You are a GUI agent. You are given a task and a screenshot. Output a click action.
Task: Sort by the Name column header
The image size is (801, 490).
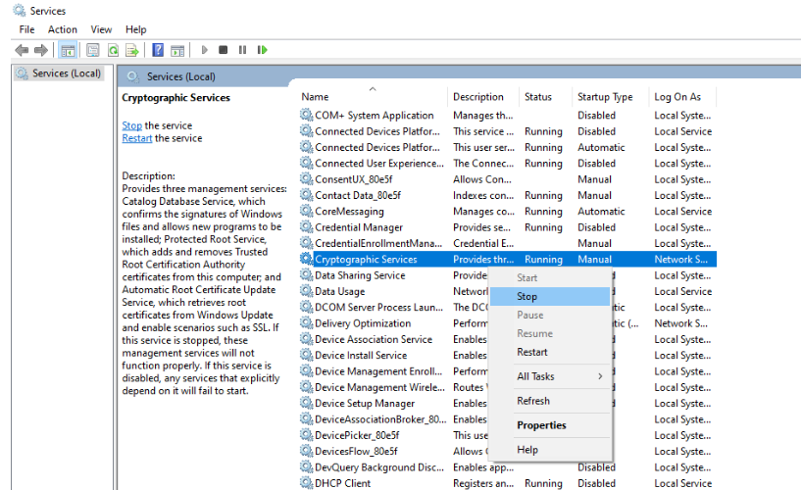pos(316,97)
